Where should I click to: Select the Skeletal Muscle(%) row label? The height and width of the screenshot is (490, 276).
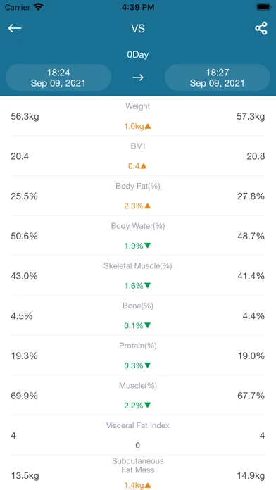coord(138,266)
